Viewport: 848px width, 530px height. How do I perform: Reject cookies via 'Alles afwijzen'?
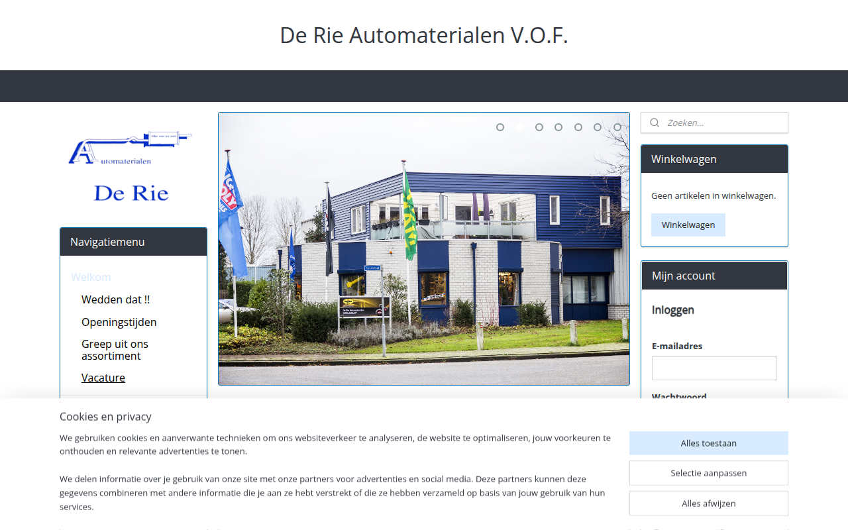[x=709, y=503]
